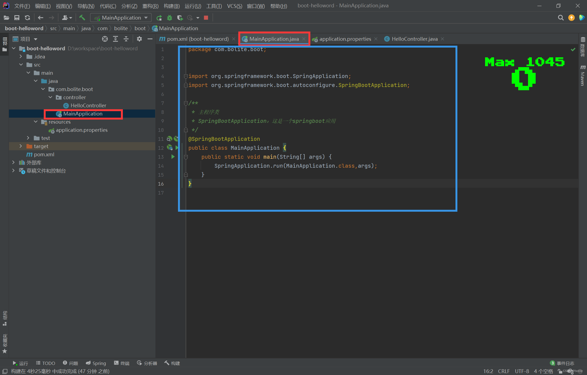Click the Open folder toolbar icon
The image size is (587, 375).
tap(7, 18)
